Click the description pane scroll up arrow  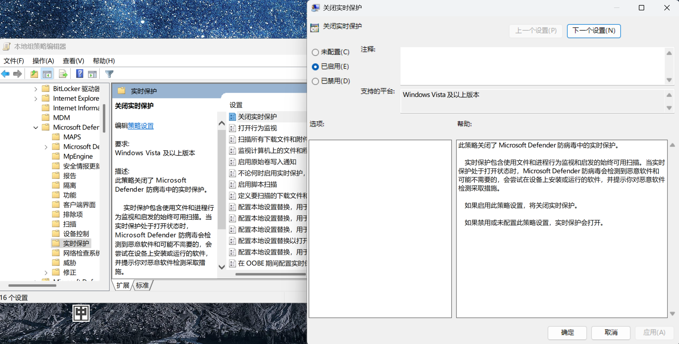222,123
